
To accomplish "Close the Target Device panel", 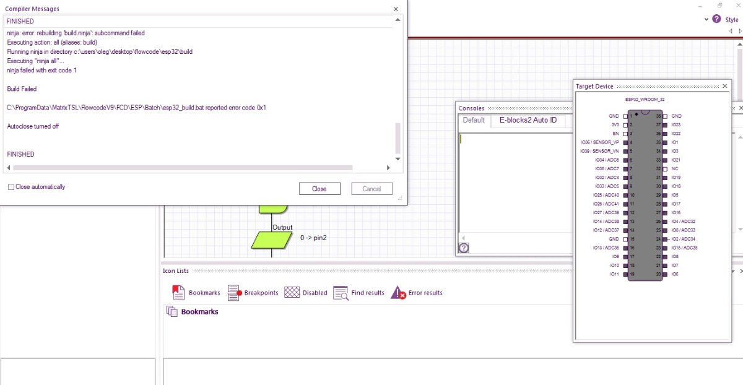I will (725, 86).
